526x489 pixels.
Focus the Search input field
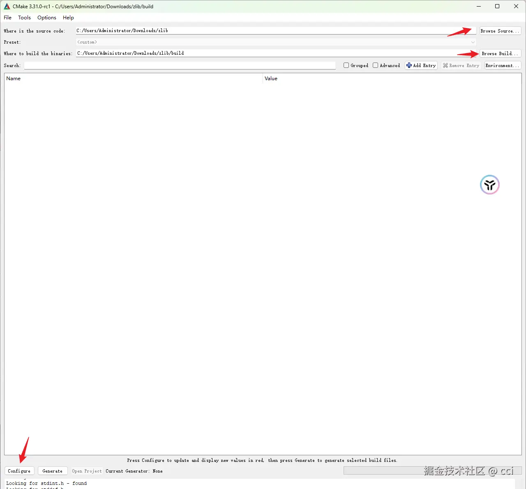[x=180, y=65]
